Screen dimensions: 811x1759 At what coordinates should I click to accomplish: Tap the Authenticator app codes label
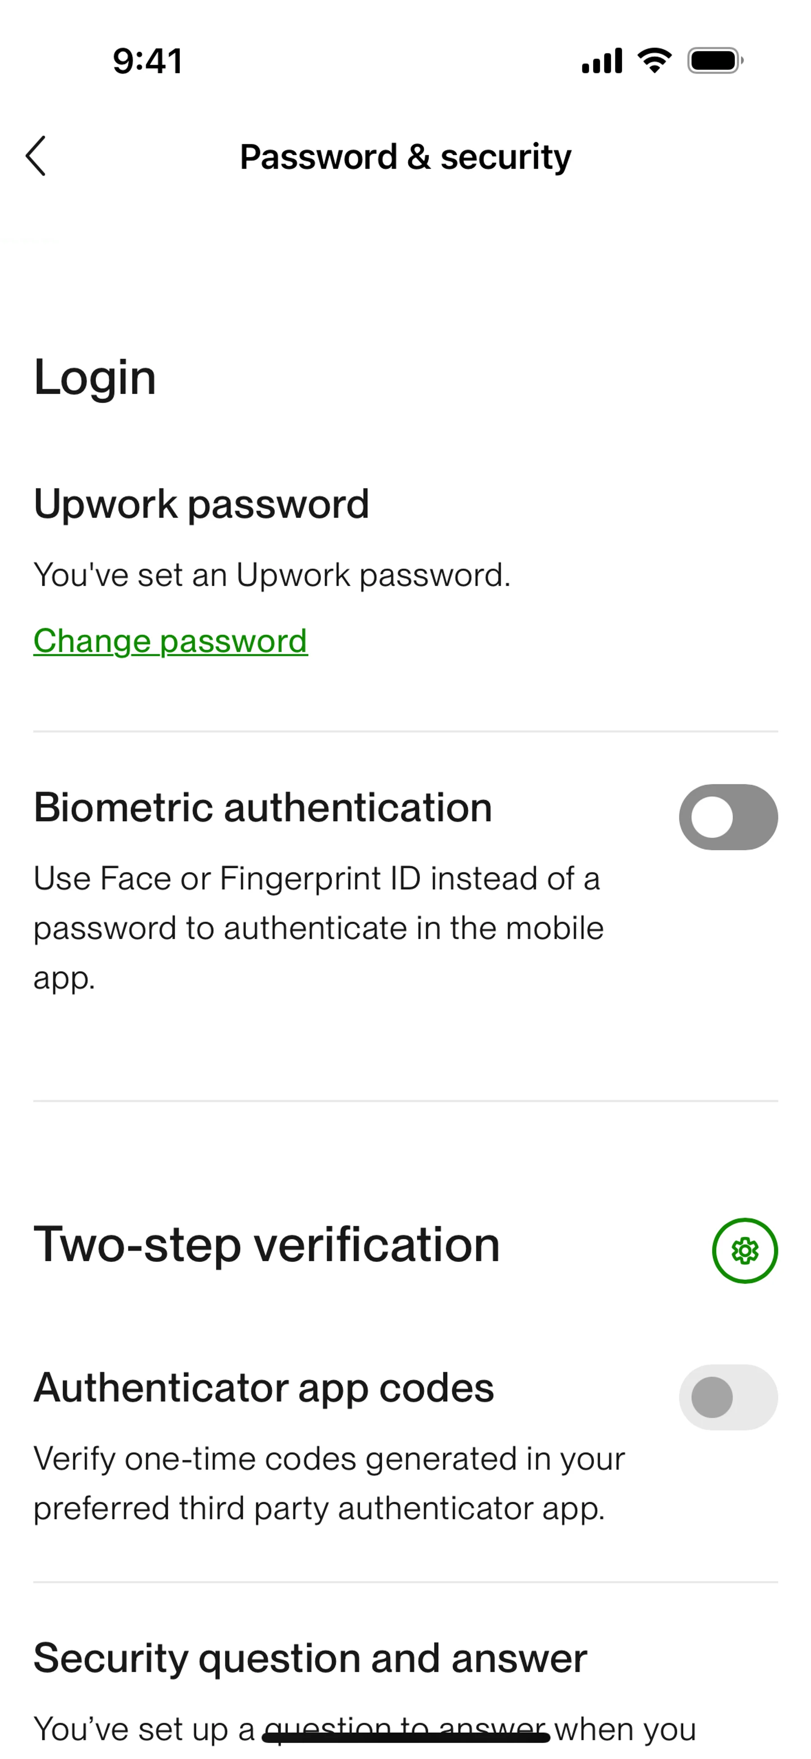(x=264, y=1388)
